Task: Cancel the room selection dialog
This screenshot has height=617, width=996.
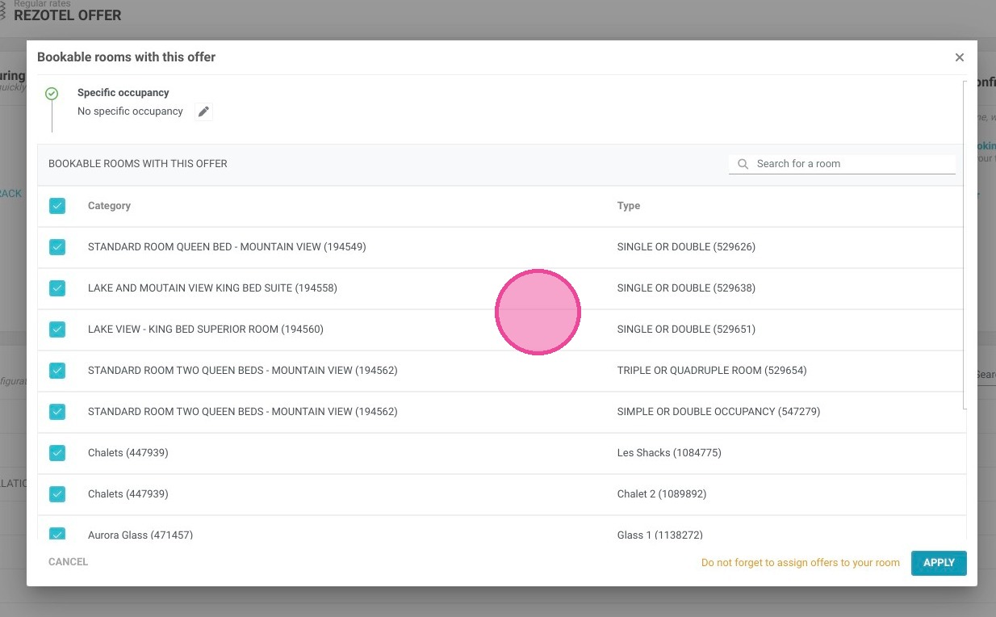Action: click(x=69, y=562)
